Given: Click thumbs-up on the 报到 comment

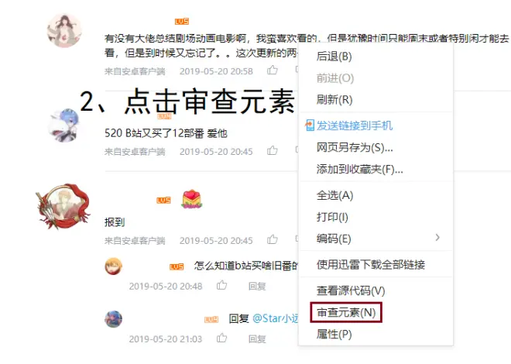Looking at the screenshot, I should (272, 239).
